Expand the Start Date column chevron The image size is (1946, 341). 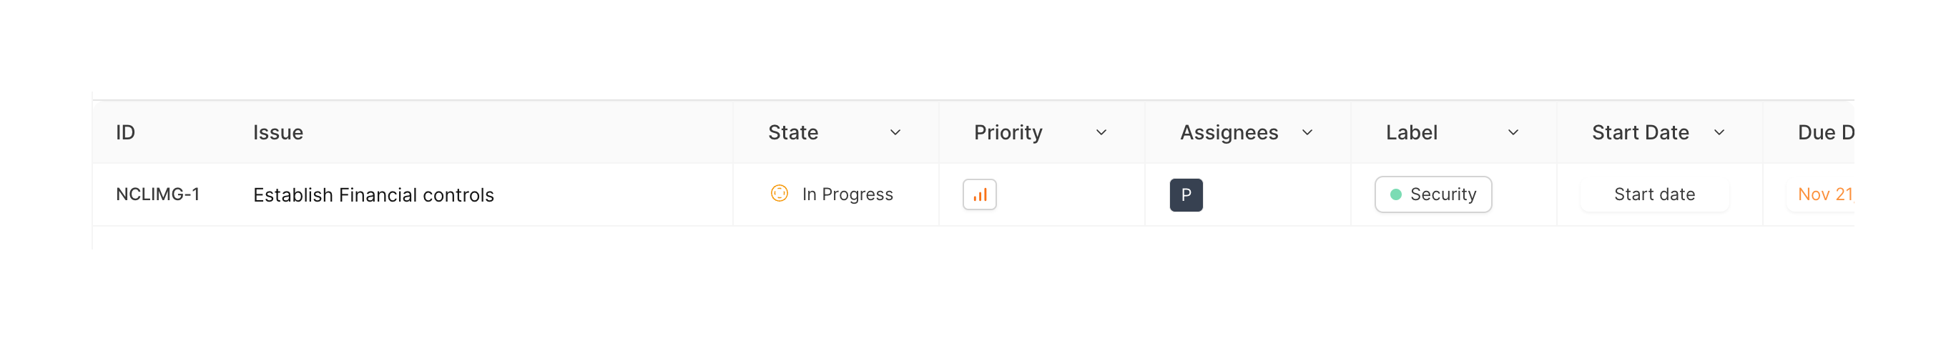pos(1719,133)
